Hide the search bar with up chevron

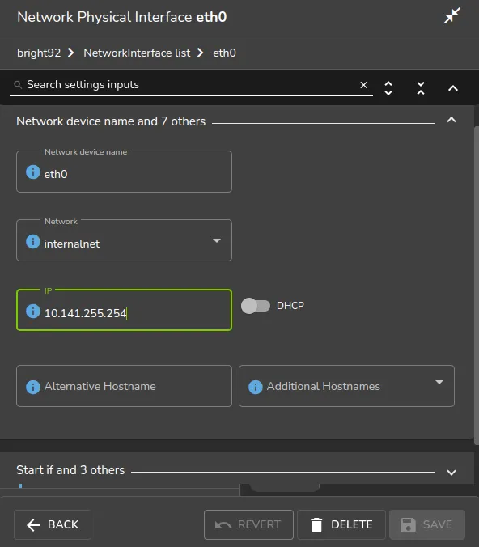click(453, 88)
